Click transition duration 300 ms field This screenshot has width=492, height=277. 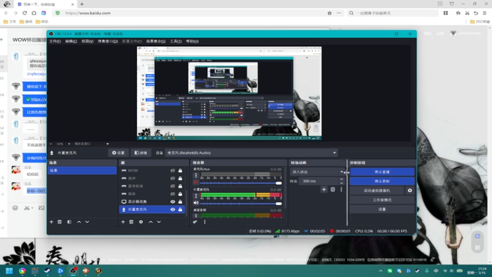click(319, 181)
